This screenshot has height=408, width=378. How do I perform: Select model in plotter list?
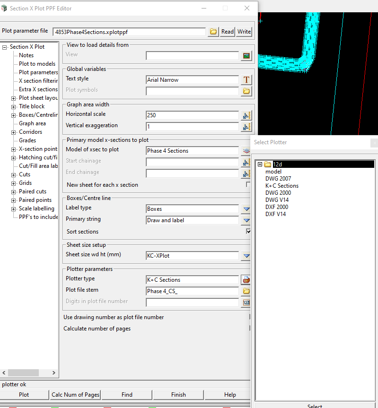(x=273, y=172)
